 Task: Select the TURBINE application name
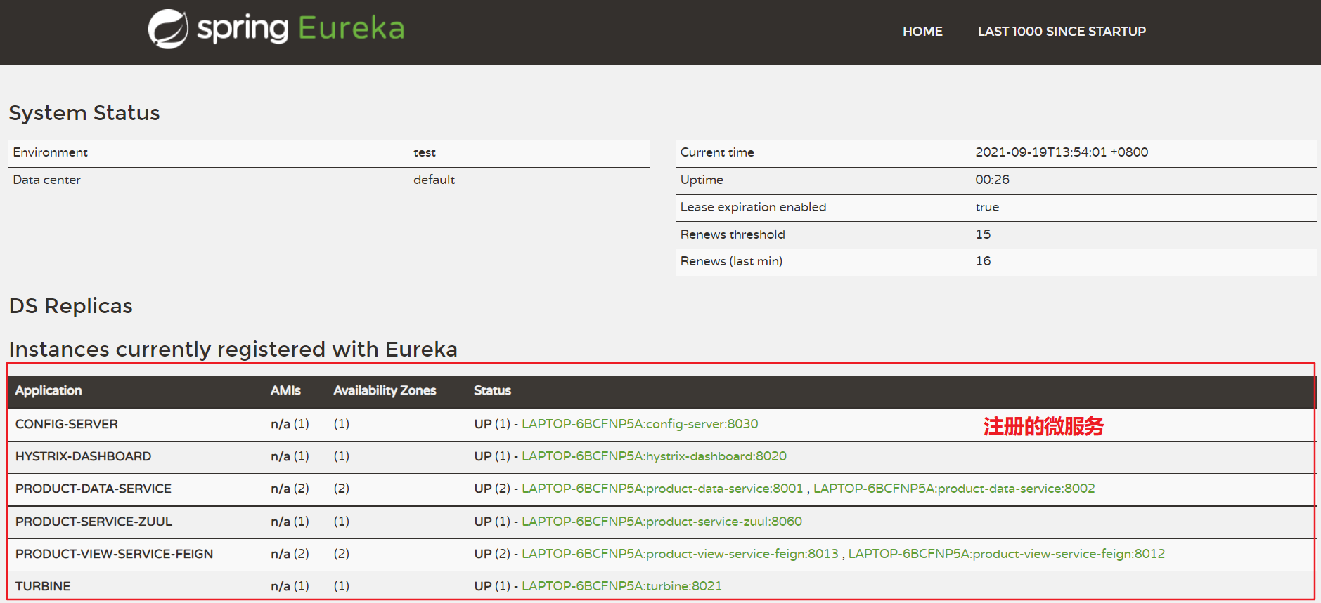(x=43, y=586)
